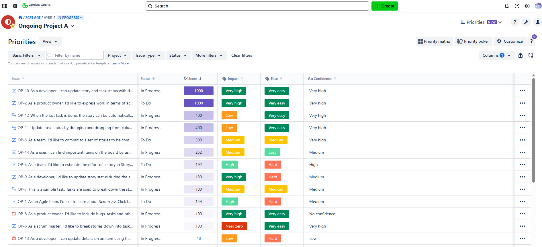Click the 1000 score swatch for OP-10
Viewport: 542px width, 247px height.
[199, 91]
